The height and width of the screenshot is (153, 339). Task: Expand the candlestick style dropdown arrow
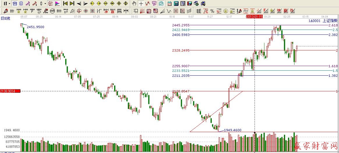(45, 3)
